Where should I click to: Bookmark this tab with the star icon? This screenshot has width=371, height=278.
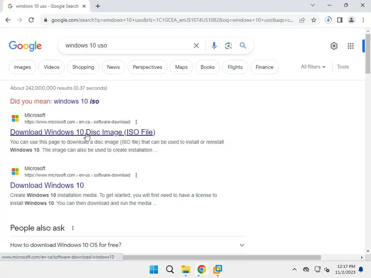314,20
